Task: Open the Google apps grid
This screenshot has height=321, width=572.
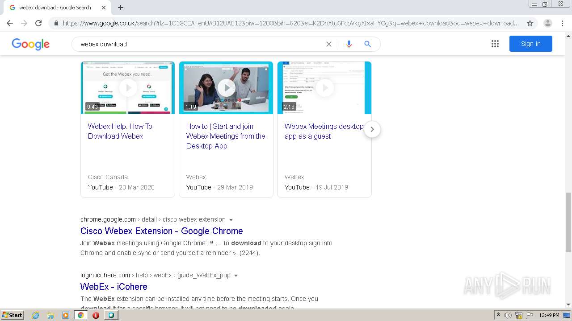Action: (x=495, y=44)
